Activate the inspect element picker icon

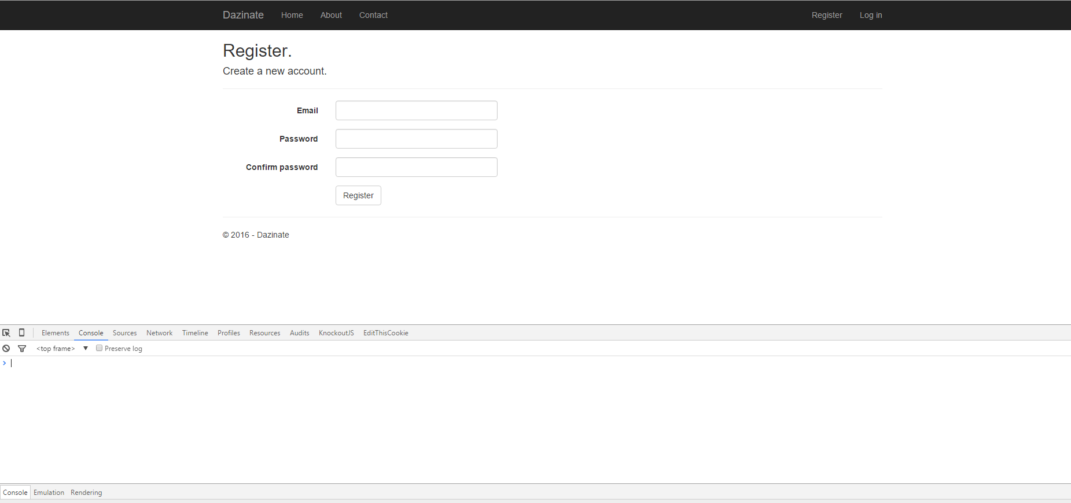[6, 333]
